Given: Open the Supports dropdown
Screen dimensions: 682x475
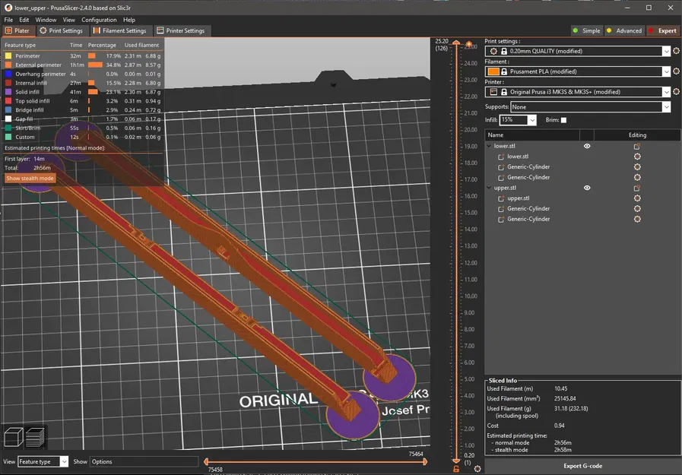Looking at the screenshot, I should (x=666, y=107).
